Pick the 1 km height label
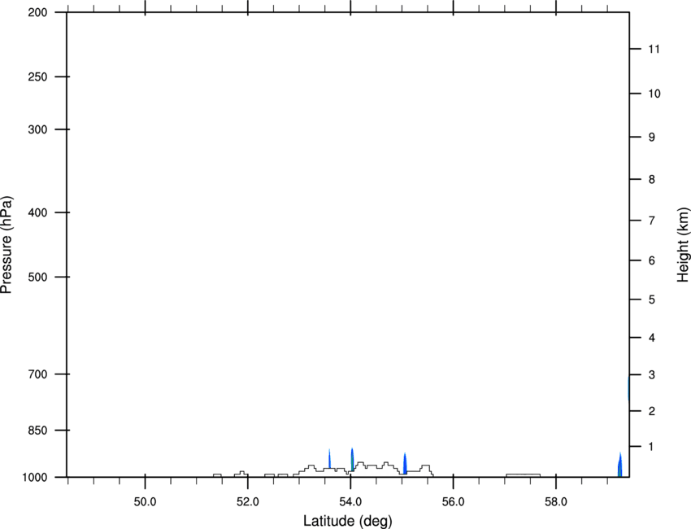 click(652, 447)
